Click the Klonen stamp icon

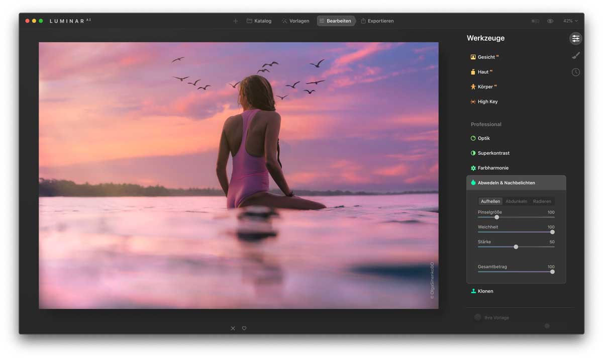473,291
